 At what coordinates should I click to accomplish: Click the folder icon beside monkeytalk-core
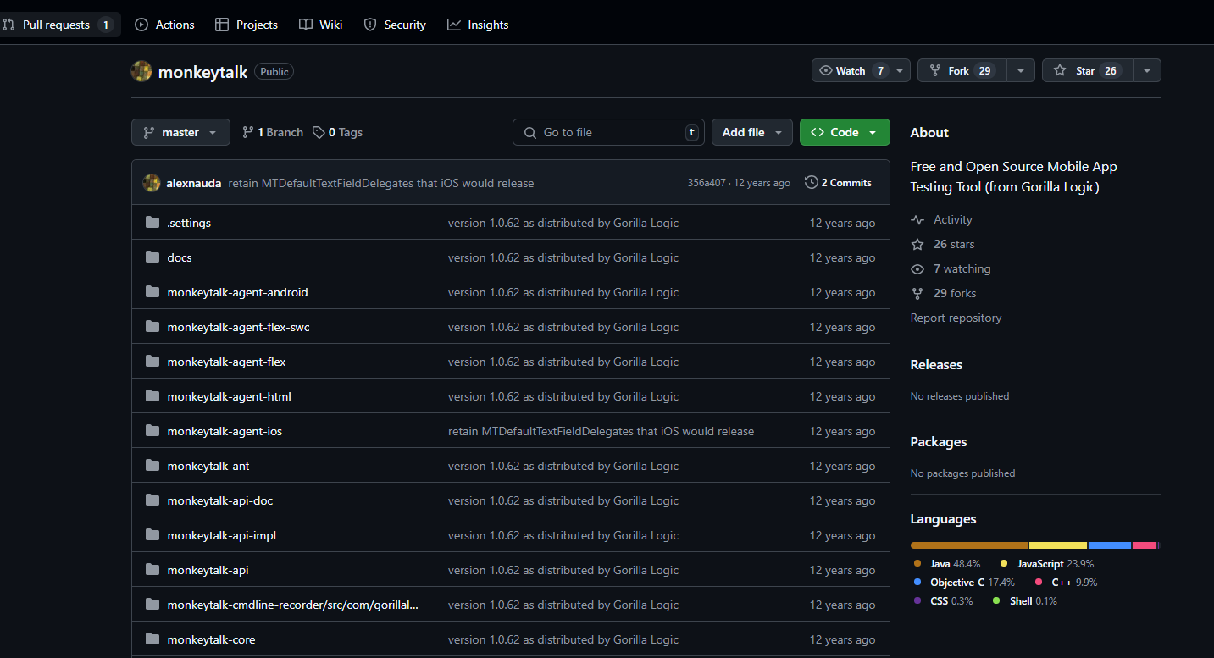tap(152, 639)
